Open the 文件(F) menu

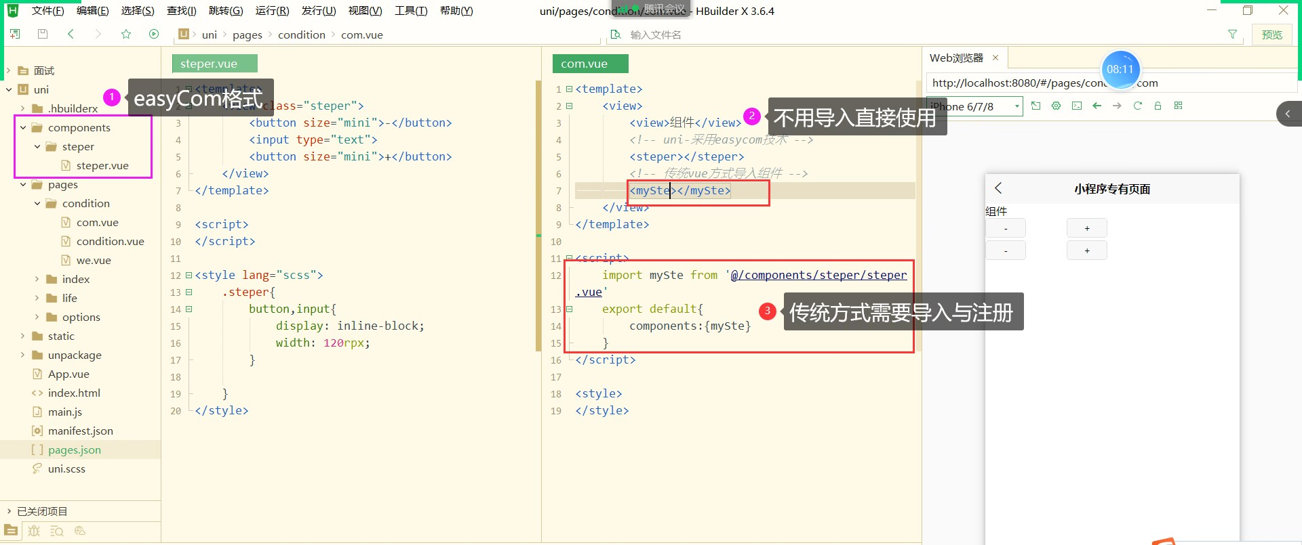click(x=47, y=11)
